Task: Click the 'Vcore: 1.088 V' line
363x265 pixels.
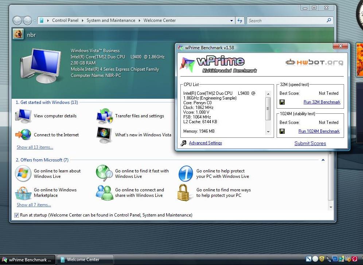Action: click(196, 112)
